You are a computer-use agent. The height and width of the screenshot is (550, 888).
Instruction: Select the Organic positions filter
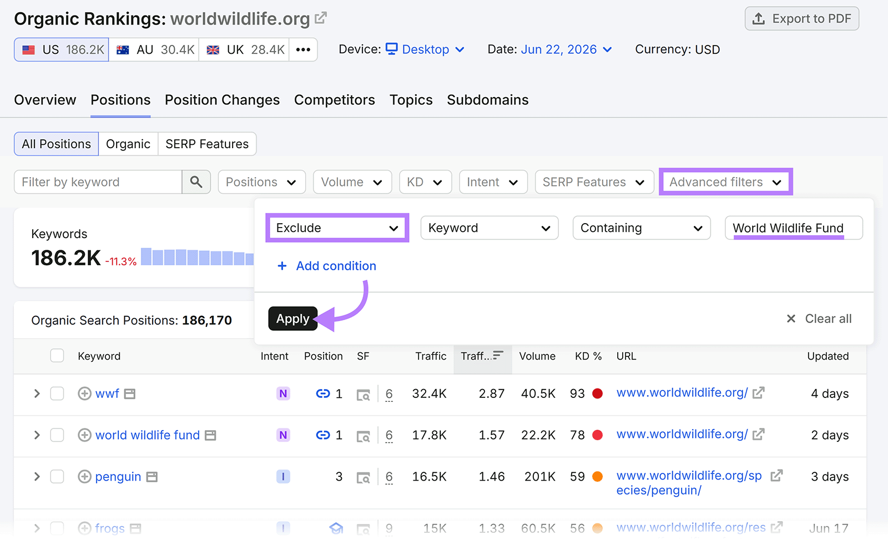click(x=128, y=144)
